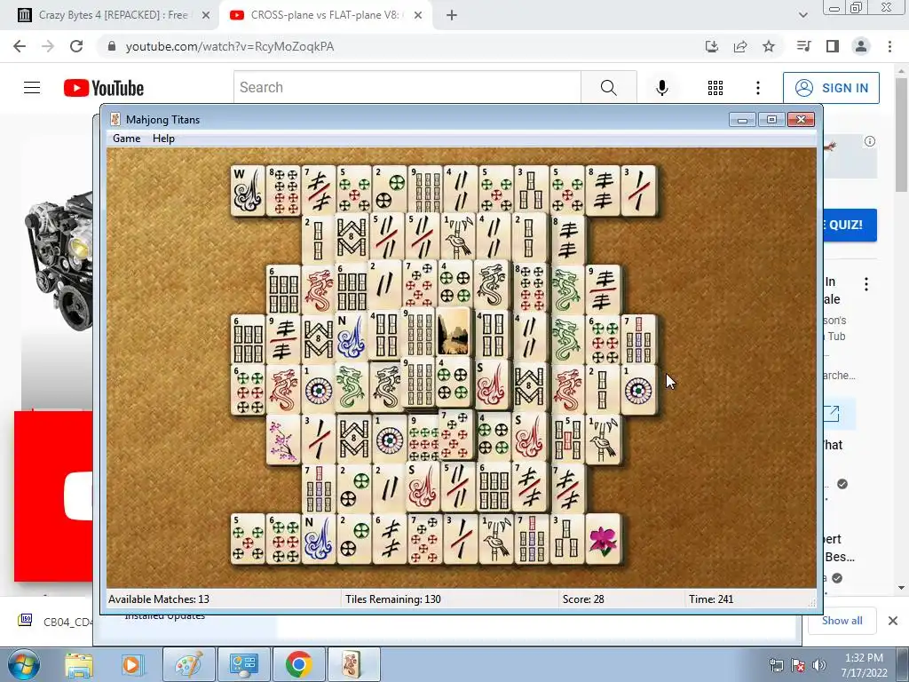The width and height of the screenshot is (909, 682).
Task: Go forward in Chrome
Action: (48, 46)
